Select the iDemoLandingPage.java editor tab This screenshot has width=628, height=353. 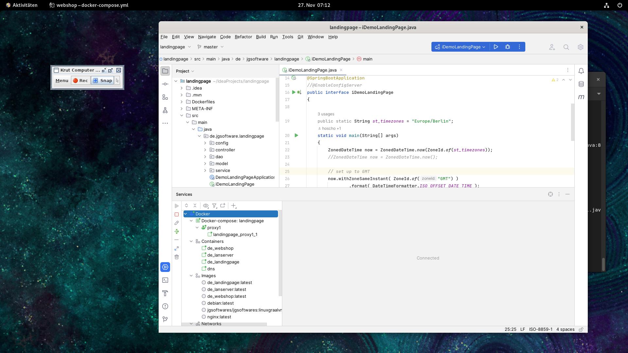(312, 70)
